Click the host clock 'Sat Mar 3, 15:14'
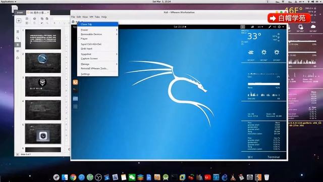 [x=161, y=2]
